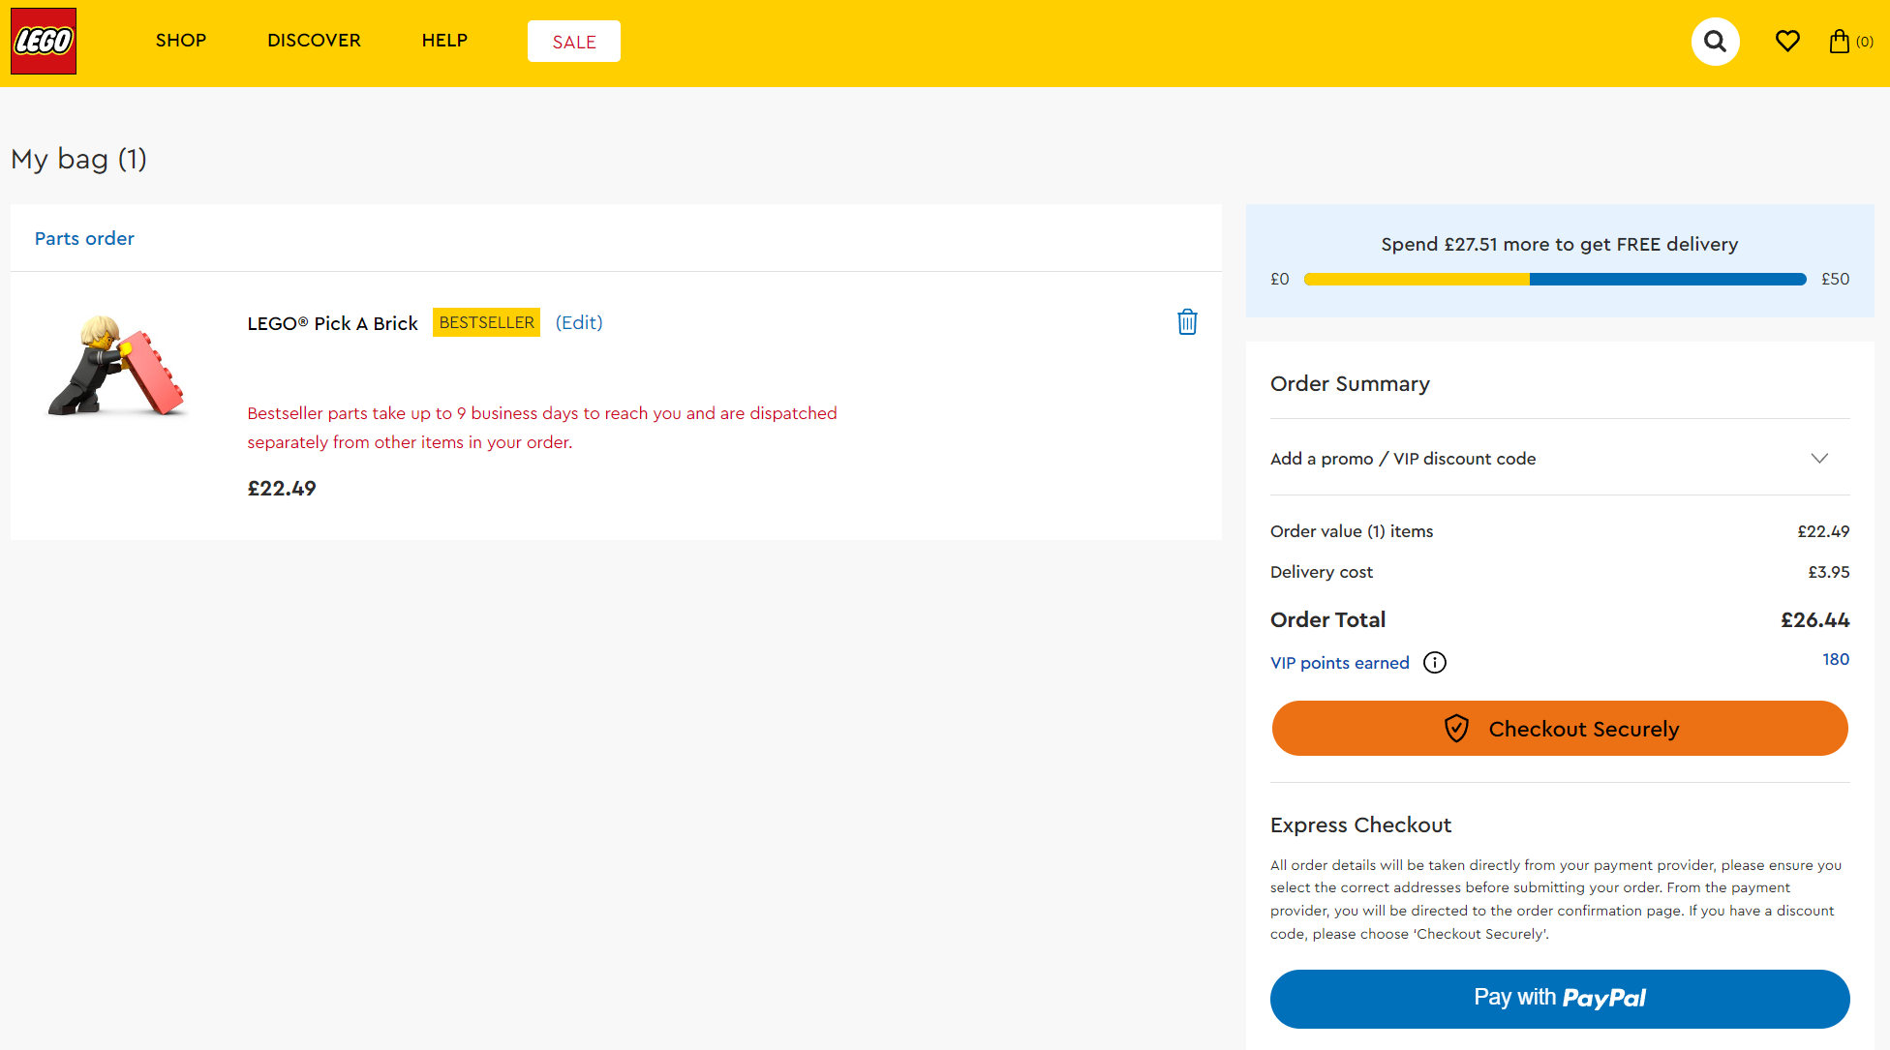Image resolution: width=1890 pixels, height=1050 pixels.
Task: Open the search magnifier icon
Action: click(1715, 42)
